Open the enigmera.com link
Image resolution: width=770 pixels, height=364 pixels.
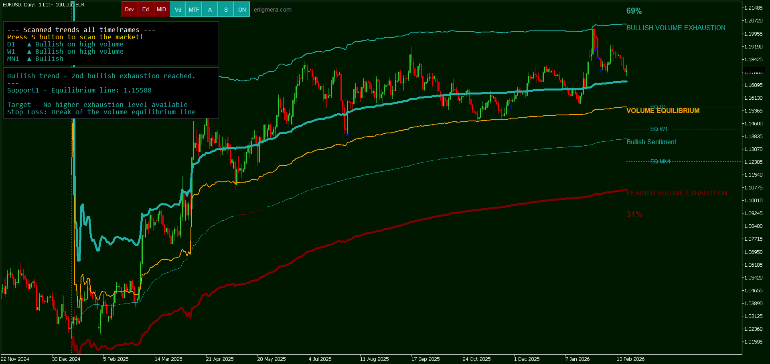click(x=273, y=10)
